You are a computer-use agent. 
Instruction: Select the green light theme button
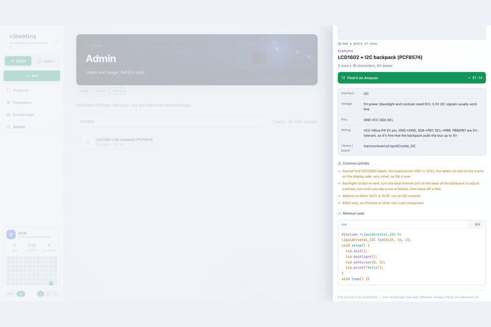click(40, 294)
